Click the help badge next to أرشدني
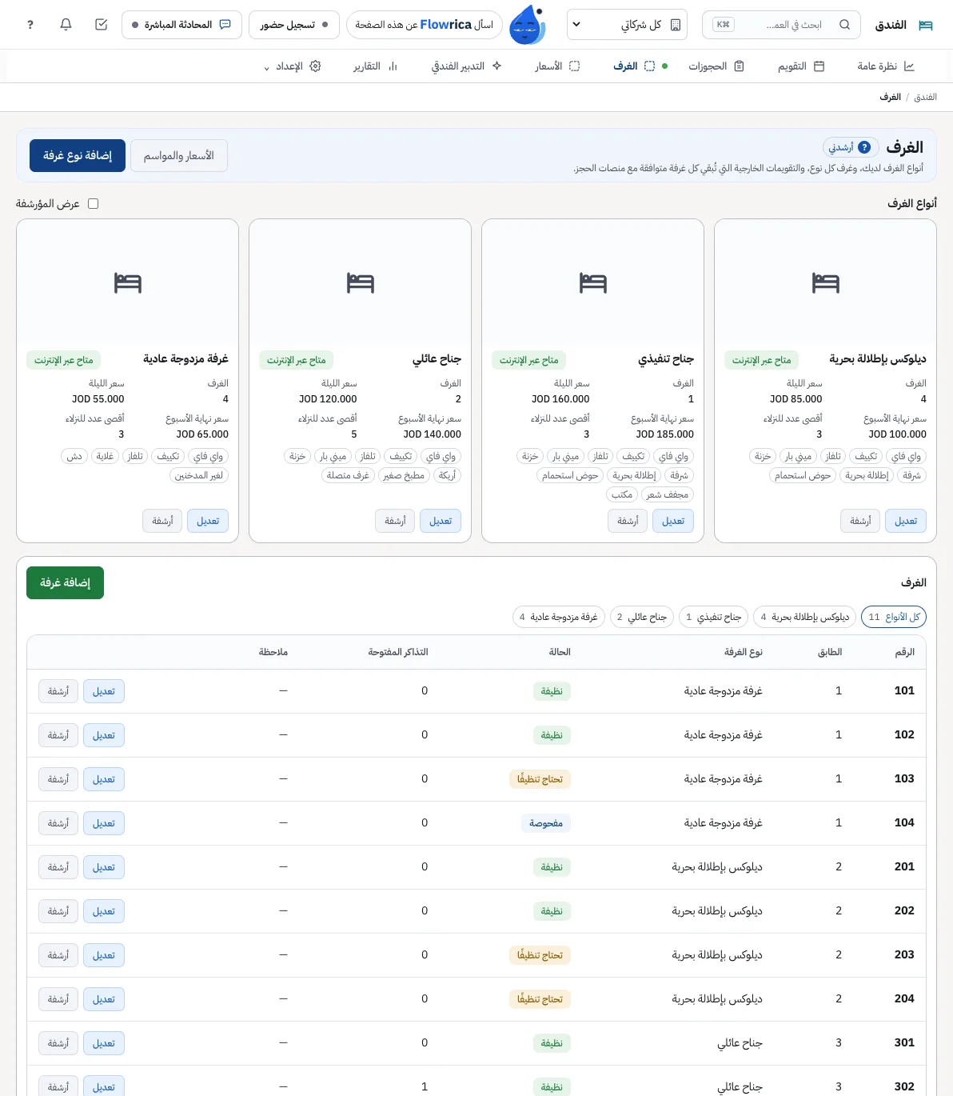This screenshot has height=1096, width=953. 864,147
